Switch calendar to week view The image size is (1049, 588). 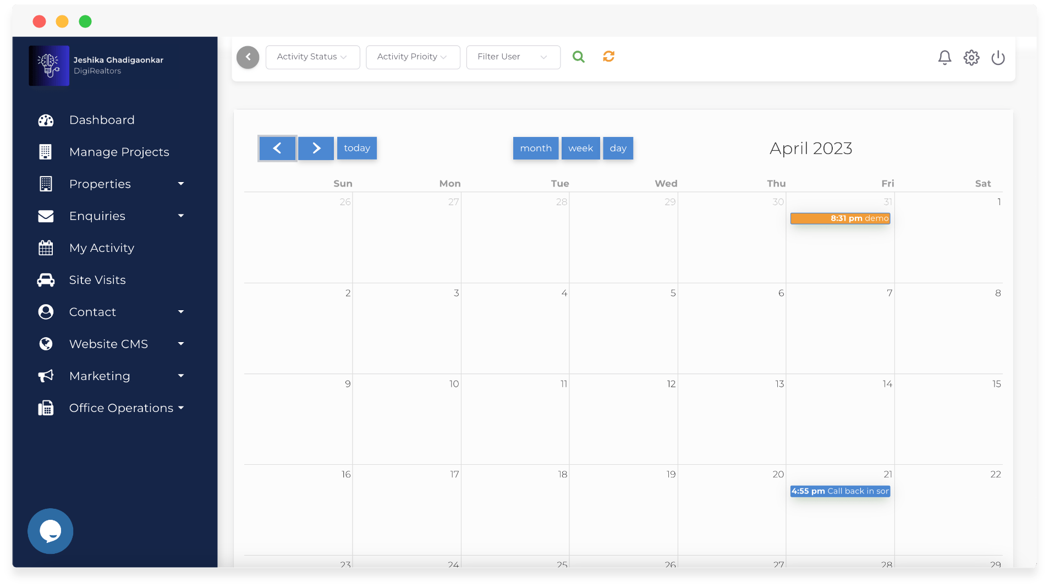[580, 149]
